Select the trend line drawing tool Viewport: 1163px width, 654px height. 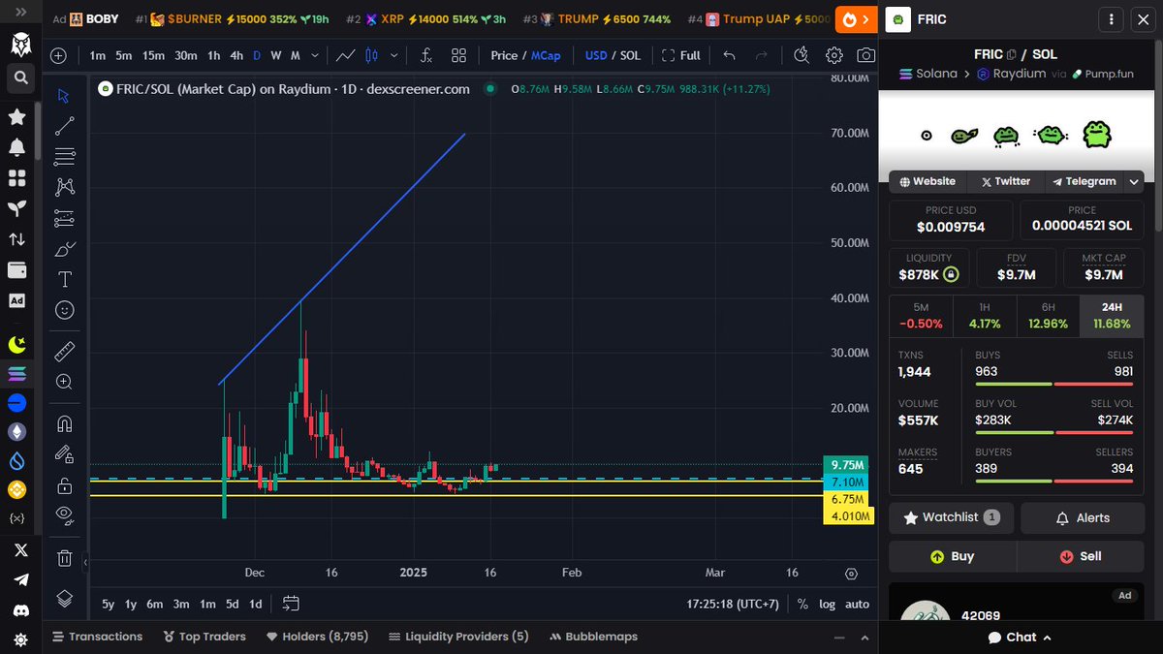(64, 125)
